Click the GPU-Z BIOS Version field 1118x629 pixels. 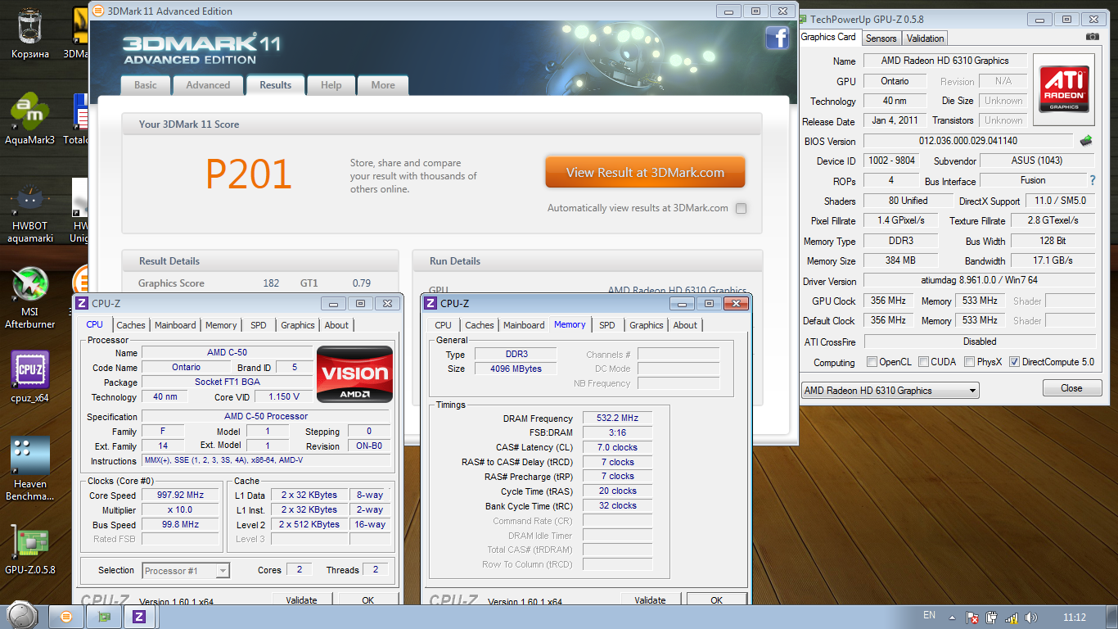point(967,141)
